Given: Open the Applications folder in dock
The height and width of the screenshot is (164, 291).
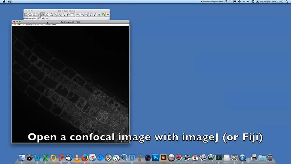Looking at the screenshot, I should (262, 158).
